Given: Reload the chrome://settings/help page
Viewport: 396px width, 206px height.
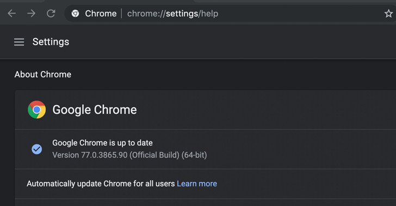Looking at the screenshot, I should 51,14.
